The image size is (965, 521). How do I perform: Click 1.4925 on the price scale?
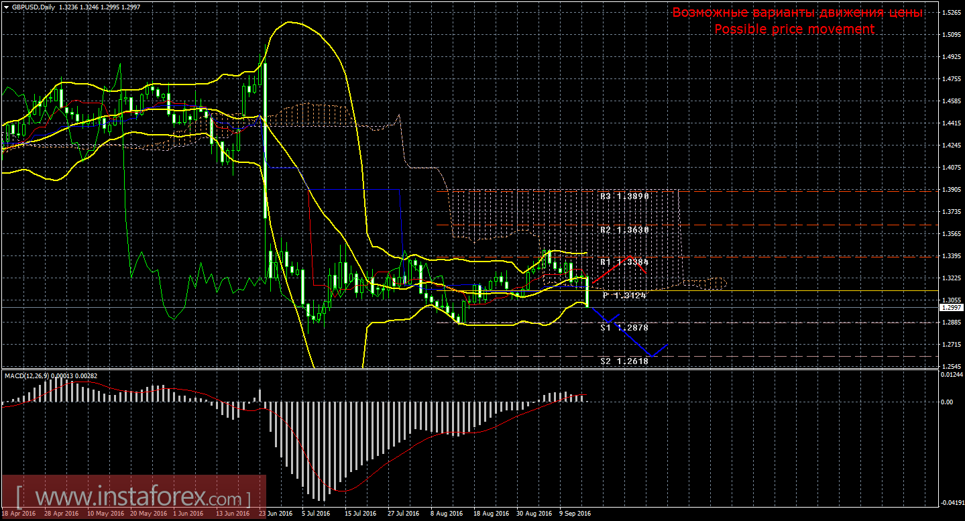(951, 57)
